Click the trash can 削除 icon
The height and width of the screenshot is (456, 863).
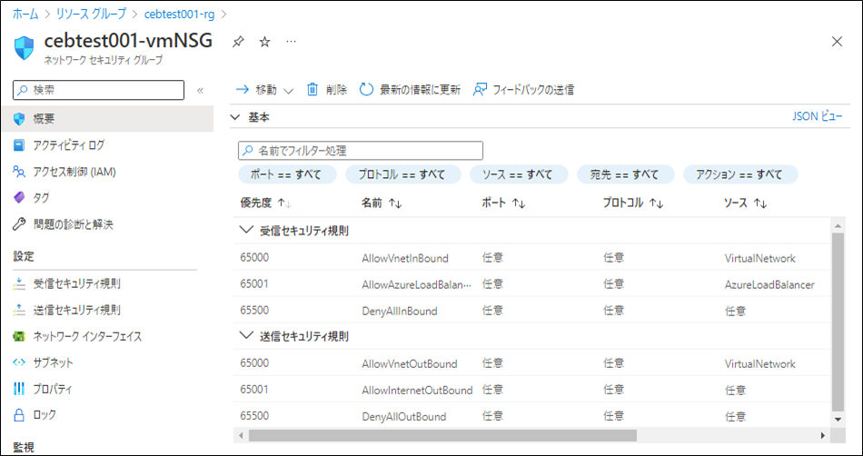click(312, 89)
